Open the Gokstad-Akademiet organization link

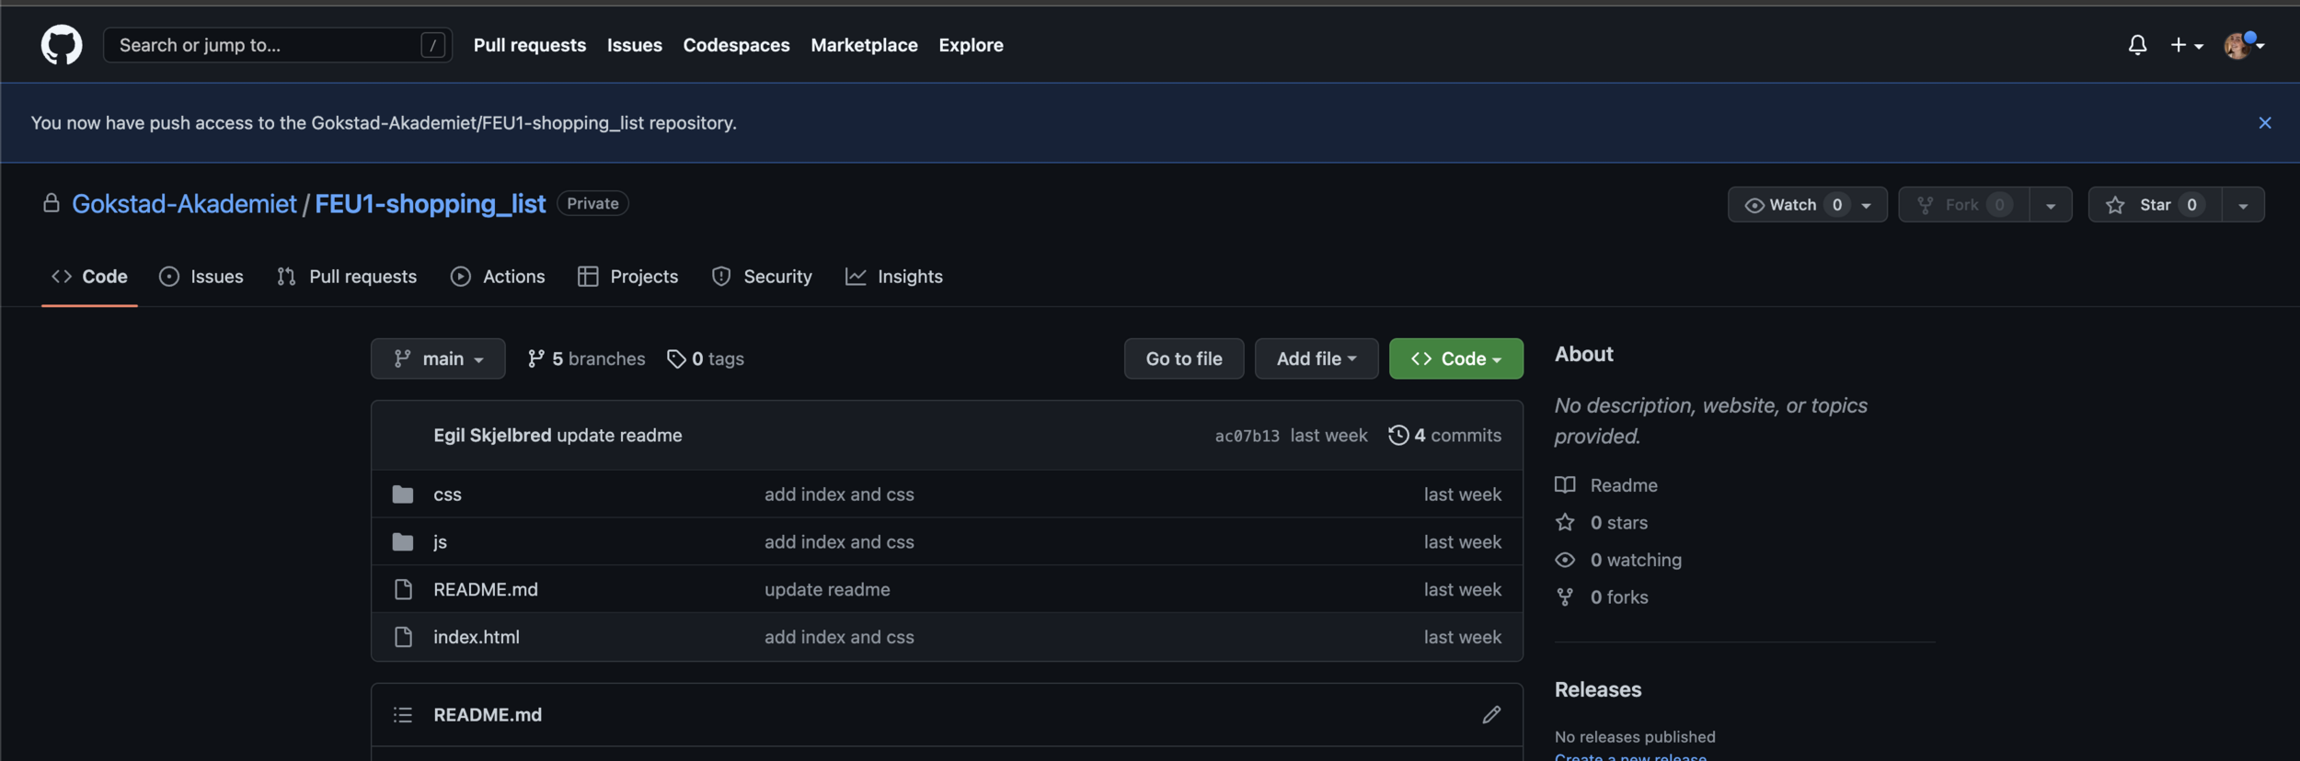pyautogui.click(x=184, y=203)
